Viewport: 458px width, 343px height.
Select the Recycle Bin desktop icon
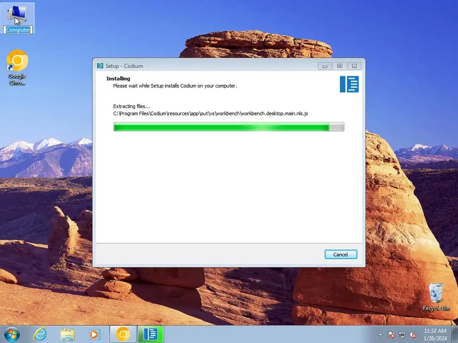pos(436,297)
